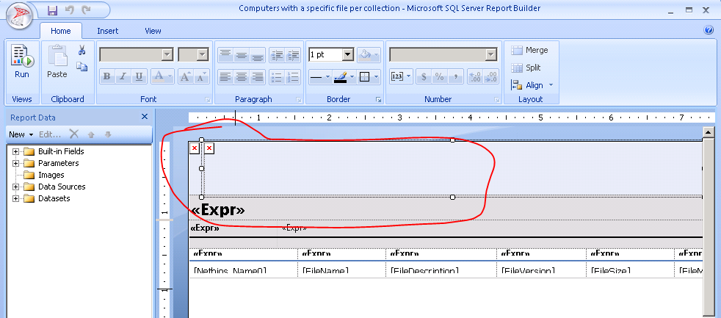Click the Edit... button in Report Data

(x=50, y=134)
